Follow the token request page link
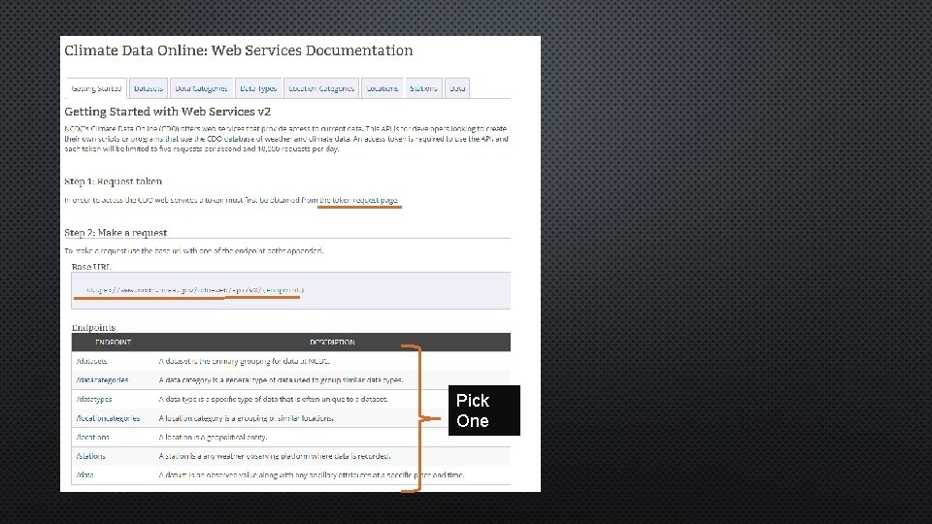Screen dimensions: 932x524 [359, 200]
